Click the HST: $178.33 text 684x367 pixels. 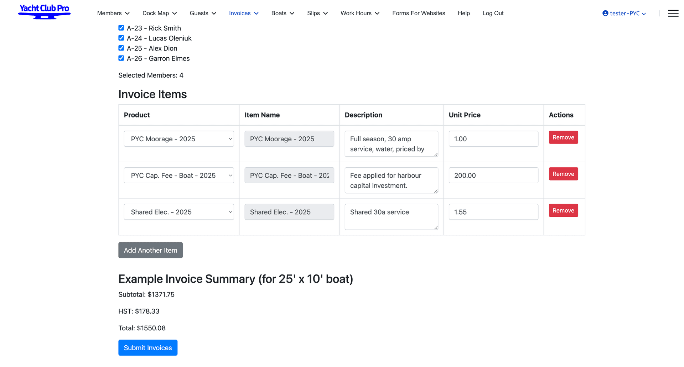(x=139, y=311)
